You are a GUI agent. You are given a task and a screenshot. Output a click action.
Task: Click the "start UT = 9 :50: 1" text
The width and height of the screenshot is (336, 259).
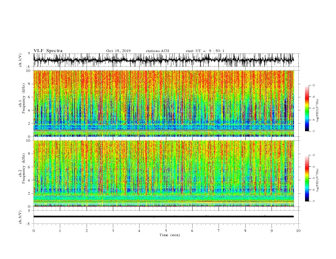click(205, 51)
